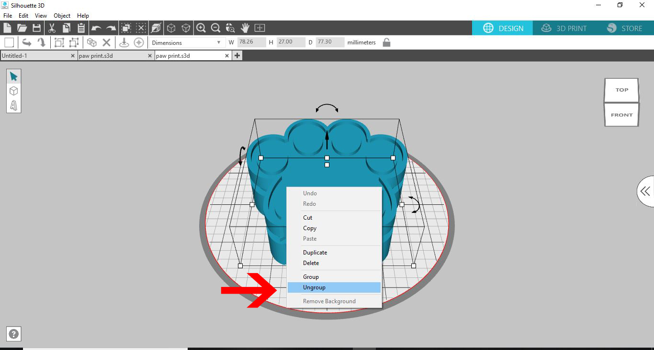
Task: Click the D depth field showing 77.30
Action: (x=330, y=42)
